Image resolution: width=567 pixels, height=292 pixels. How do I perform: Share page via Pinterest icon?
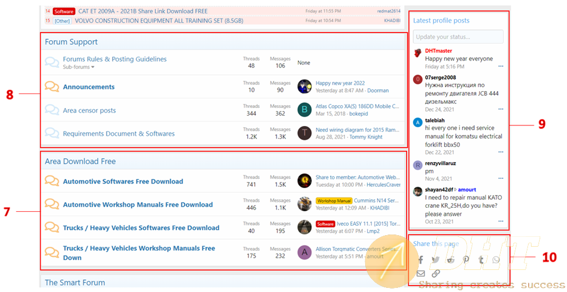(x=466, y=259)
